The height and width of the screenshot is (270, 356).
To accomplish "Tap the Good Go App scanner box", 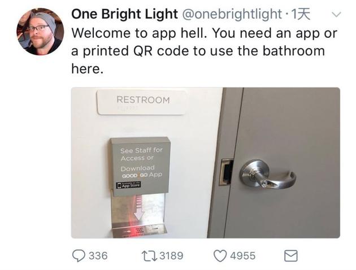I will (x=140, y=166).
